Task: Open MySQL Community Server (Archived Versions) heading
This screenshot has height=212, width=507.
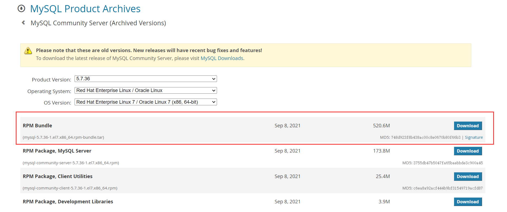Action: click(98, 23)
